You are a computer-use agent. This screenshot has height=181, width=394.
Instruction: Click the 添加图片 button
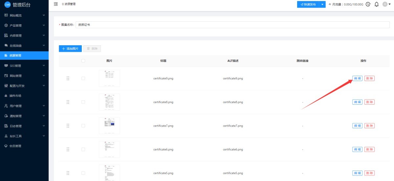pyautogui.click(x=70, y=49)
